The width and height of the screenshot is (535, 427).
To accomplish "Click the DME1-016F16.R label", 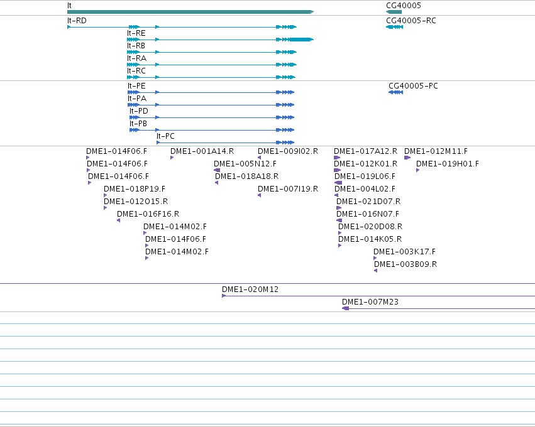I will pos(148,214).
